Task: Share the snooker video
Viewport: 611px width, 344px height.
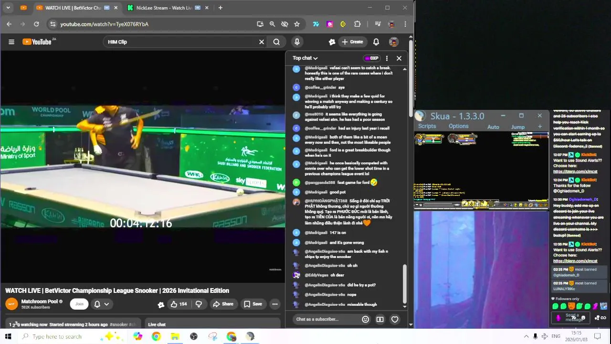Action: 223,304
